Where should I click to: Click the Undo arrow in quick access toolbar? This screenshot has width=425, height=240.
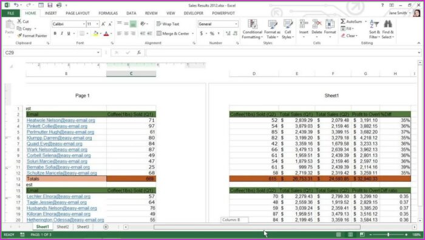[16, 5]
